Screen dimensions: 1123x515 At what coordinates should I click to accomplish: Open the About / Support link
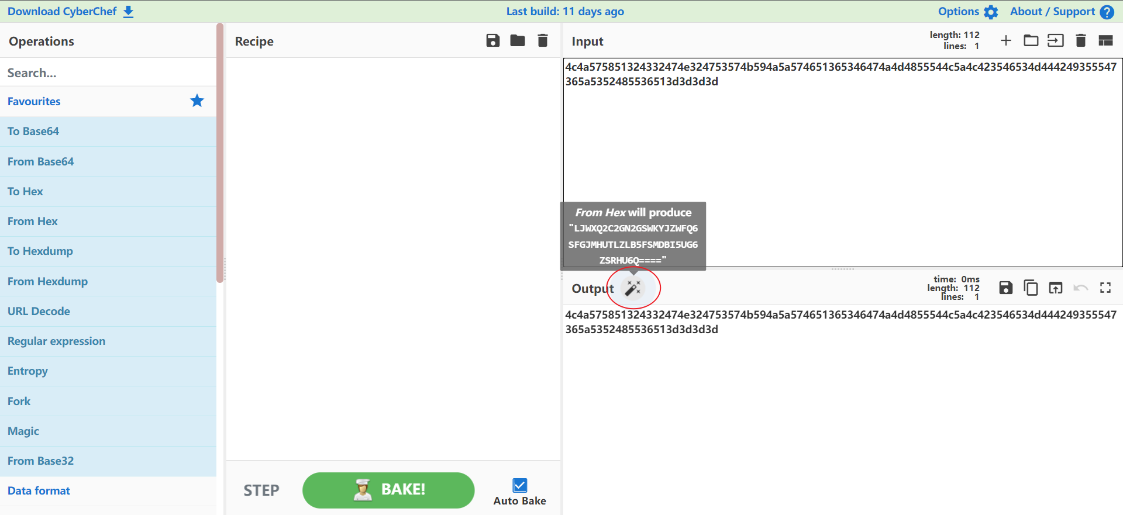(x=1062, y=12)
